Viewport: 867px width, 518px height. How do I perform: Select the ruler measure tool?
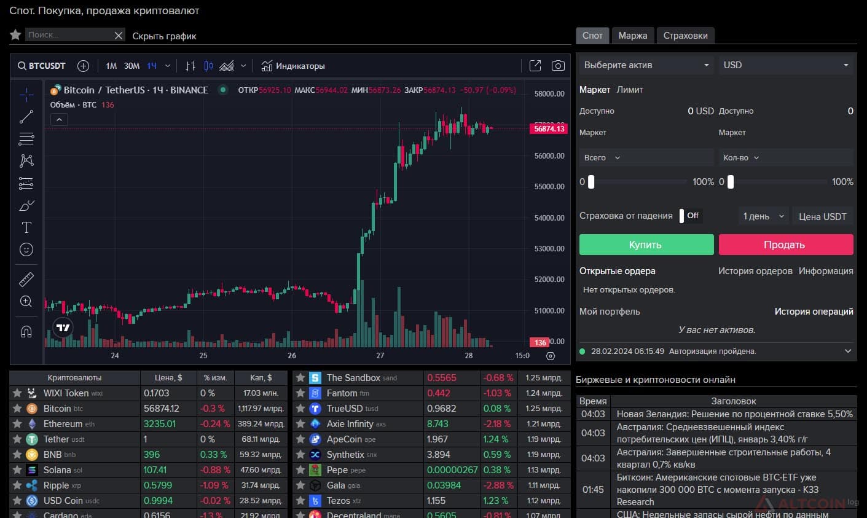26,280
